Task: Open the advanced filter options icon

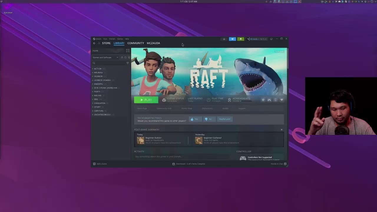Action: tap(128, 63)
